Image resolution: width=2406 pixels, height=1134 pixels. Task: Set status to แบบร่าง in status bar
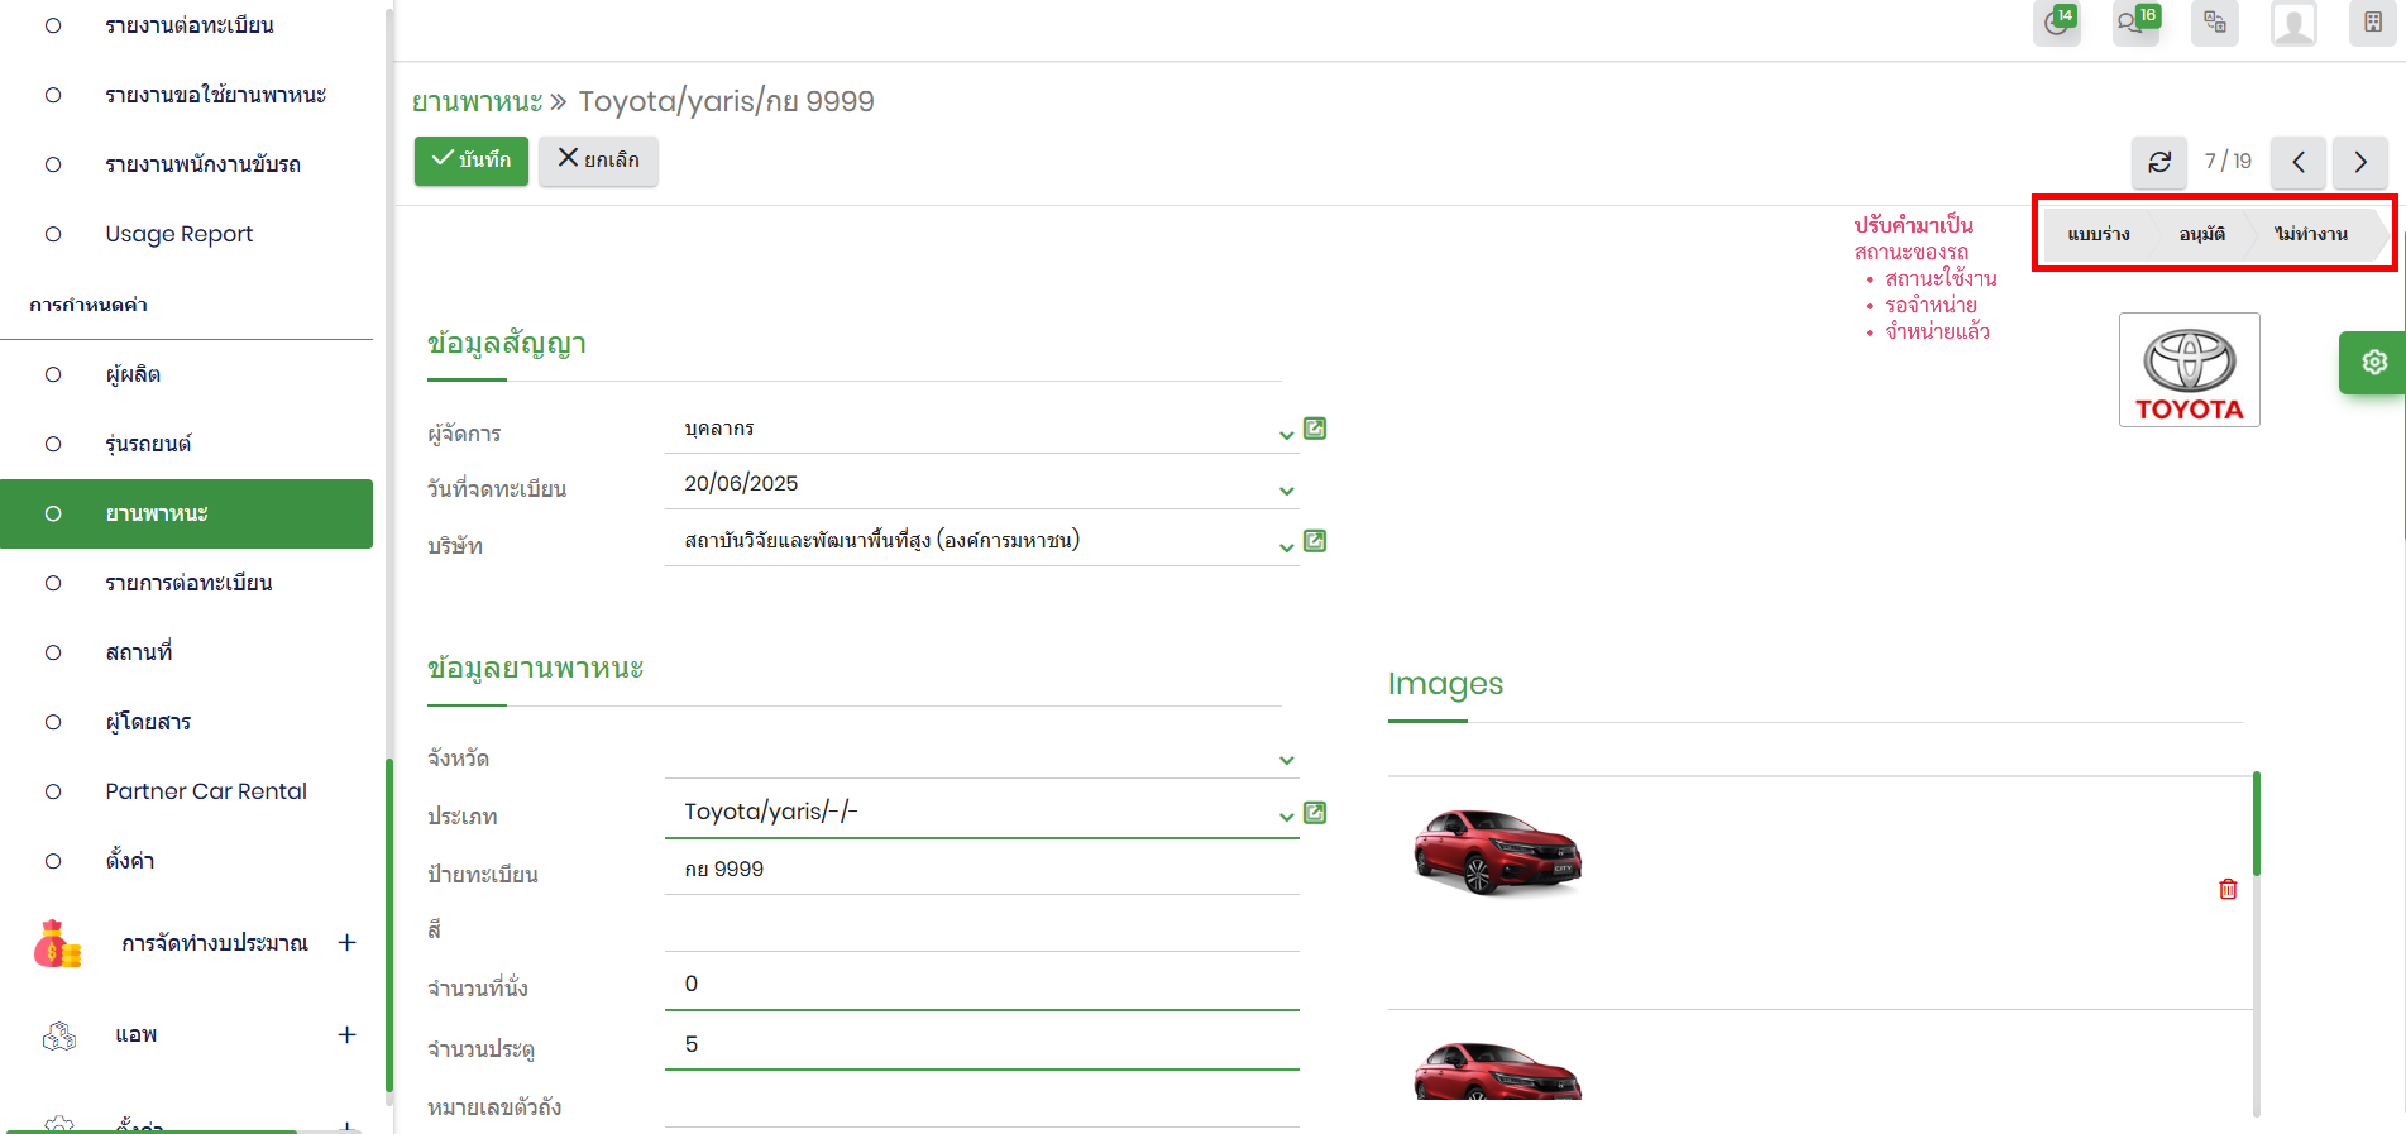tap(2098, 233)
